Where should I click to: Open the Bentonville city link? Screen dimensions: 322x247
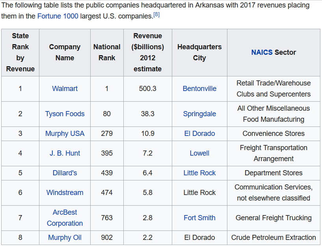[x=199, y=89]
